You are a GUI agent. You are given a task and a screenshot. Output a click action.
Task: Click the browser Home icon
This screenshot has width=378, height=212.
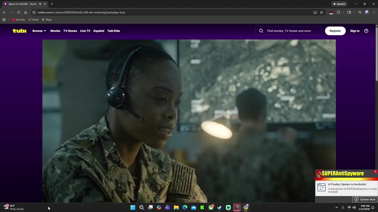(x=25, y=12)
